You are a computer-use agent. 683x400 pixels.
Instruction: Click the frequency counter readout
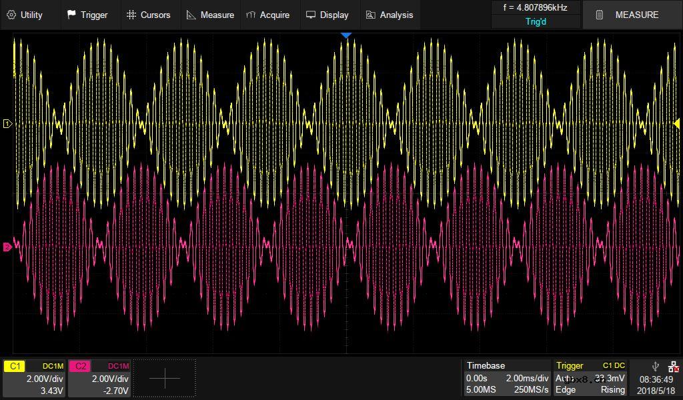click(x=536, y=8)
